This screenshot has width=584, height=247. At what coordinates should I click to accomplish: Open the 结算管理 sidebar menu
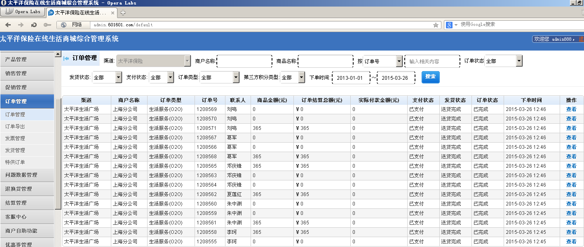click(x=27, y=203)
